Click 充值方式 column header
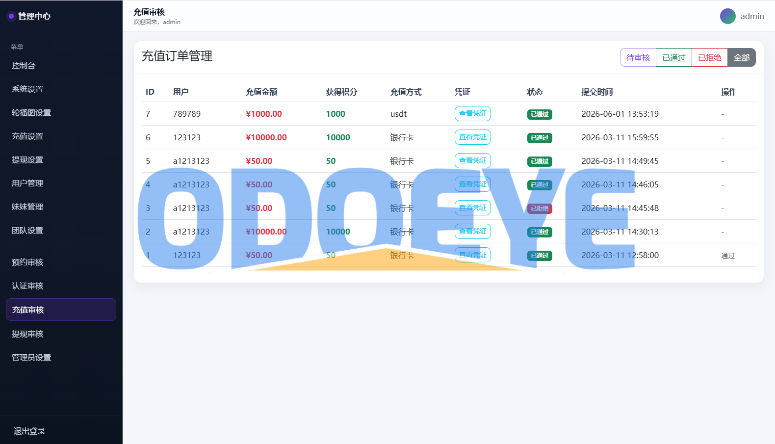Screen dimensions: 775x444 (x=406, y=92)
